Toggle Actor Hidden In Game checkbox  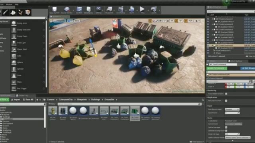pos(226,94)
